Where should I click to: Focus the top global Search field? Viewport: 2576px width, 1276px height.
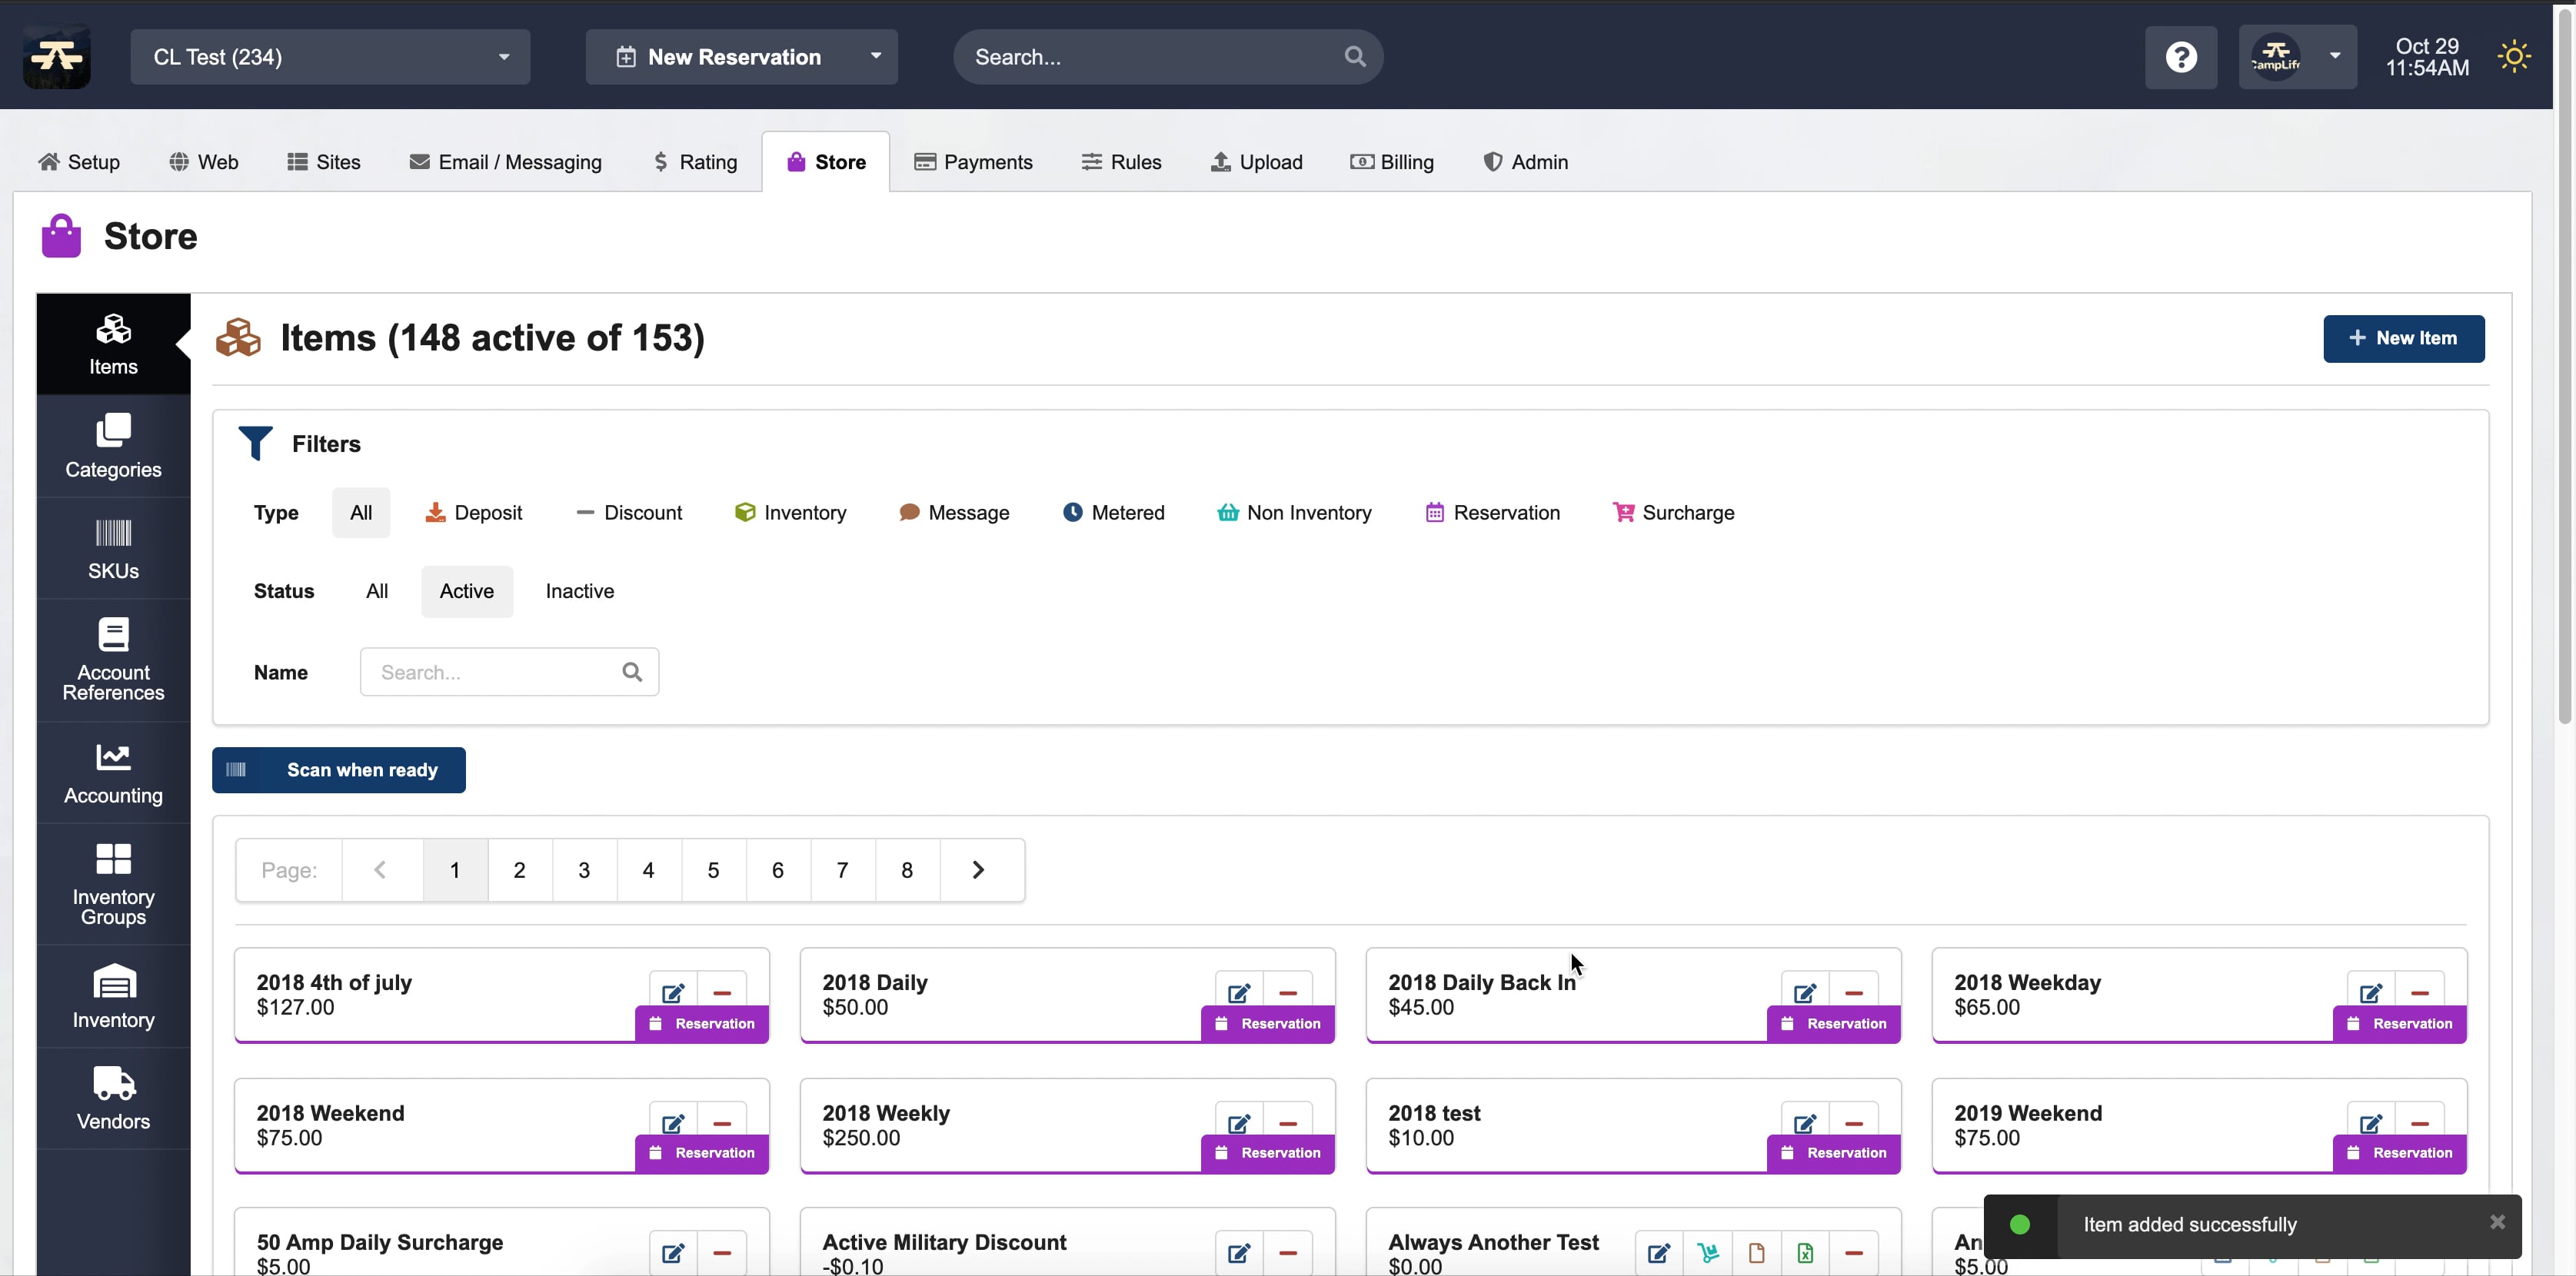pyautogui.click(x=1167, y=57)
